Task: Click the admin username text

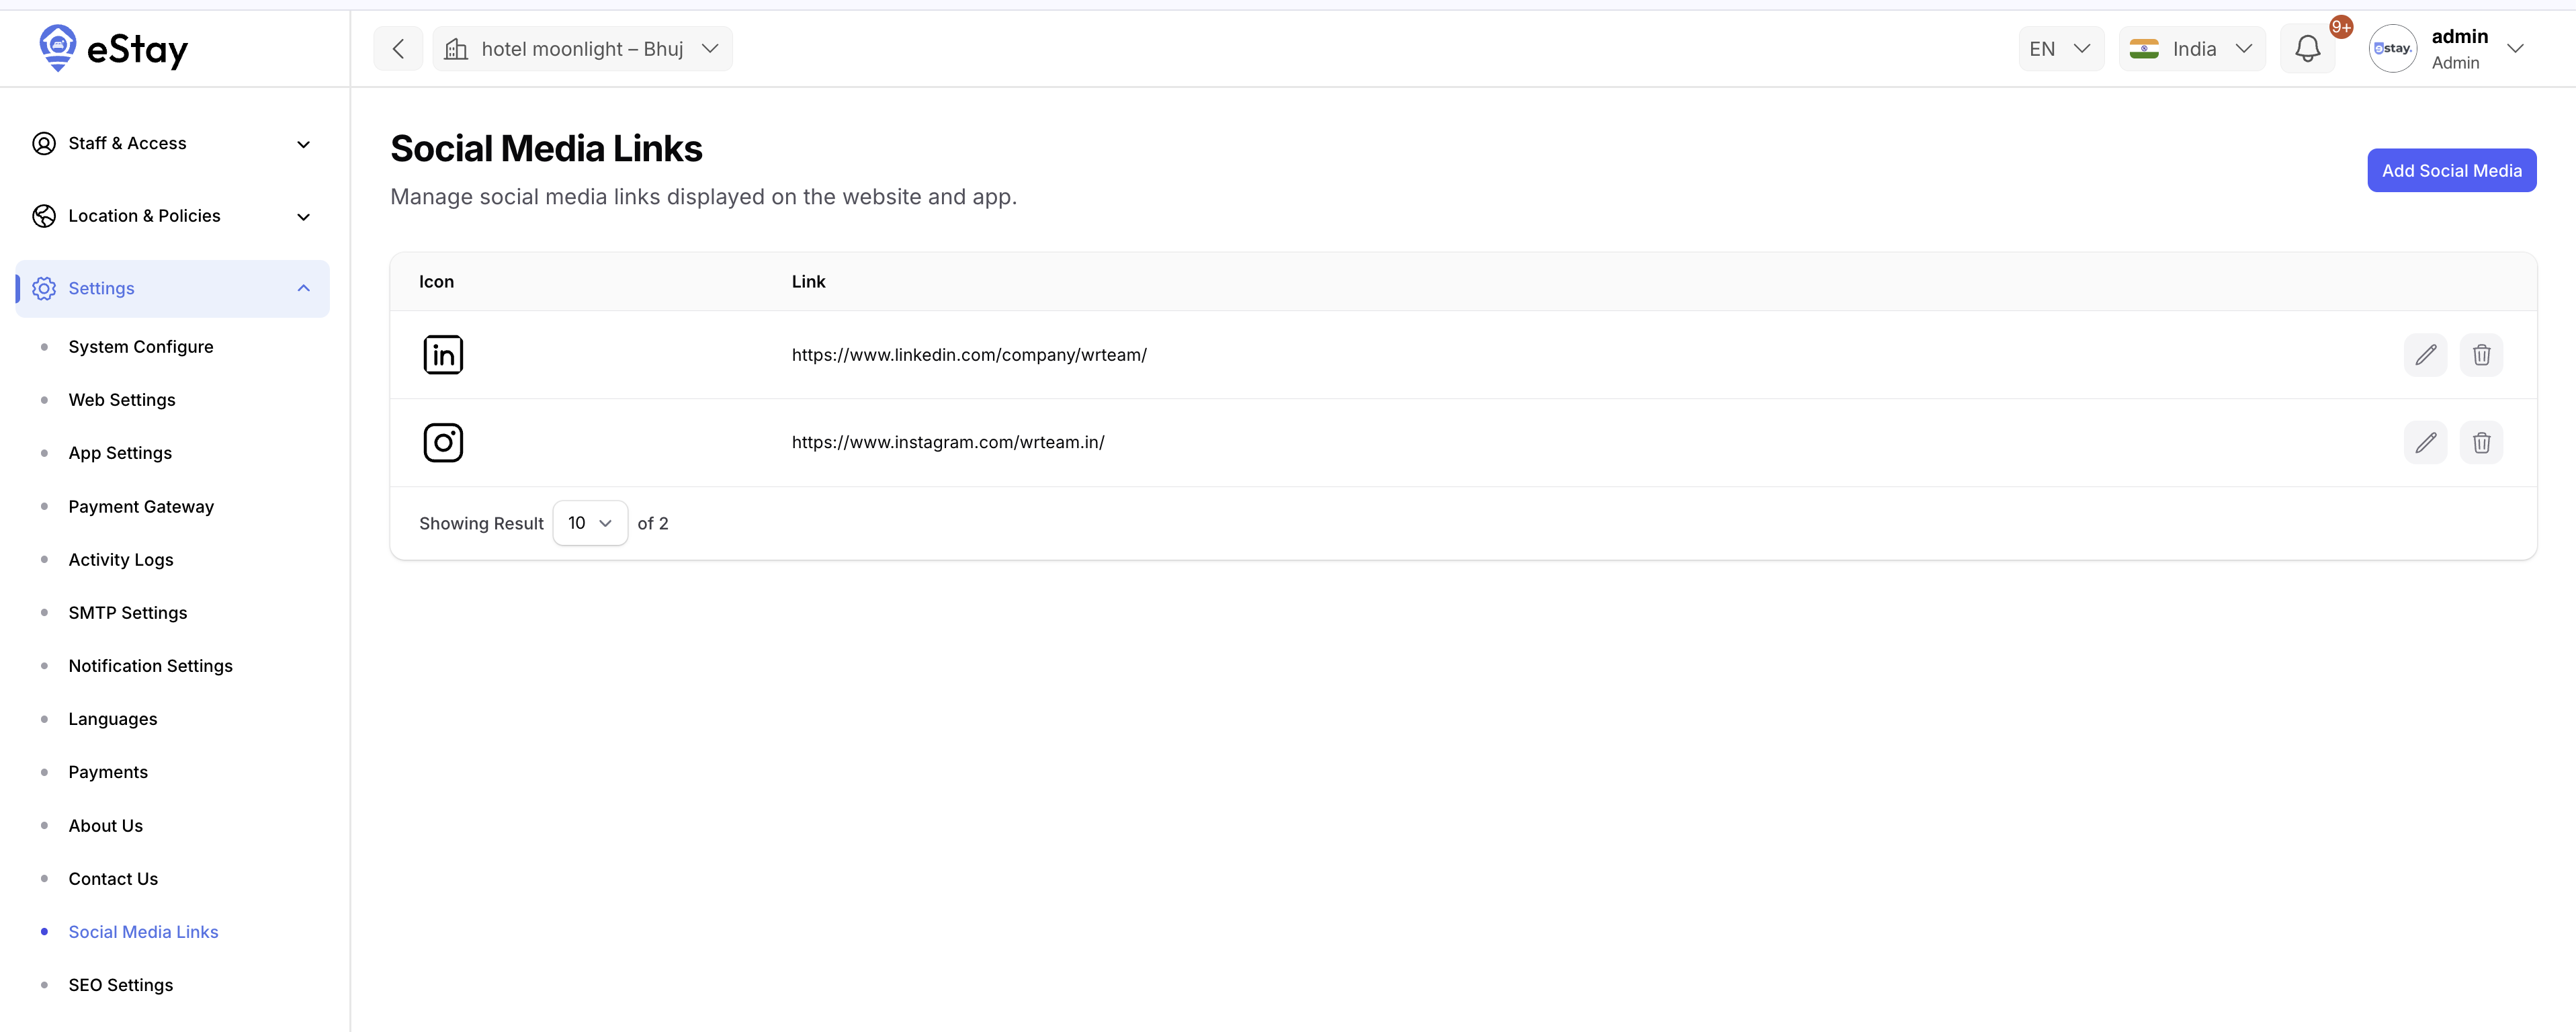Action: pyautogui.click(x=2459, y=36)
